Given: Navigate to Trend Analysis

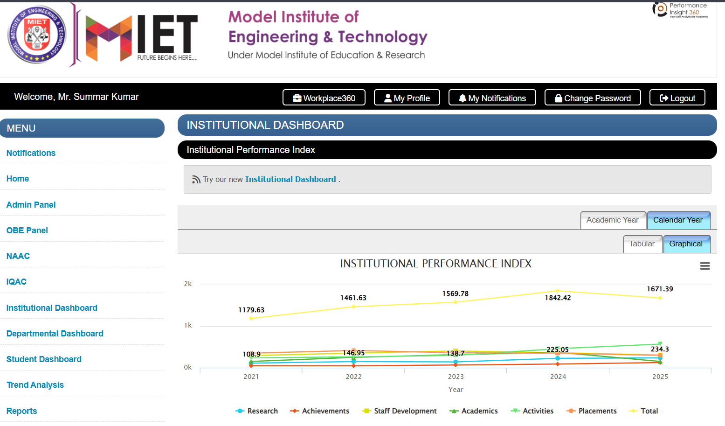Looking at the screenshot, I should coord(35,384).
